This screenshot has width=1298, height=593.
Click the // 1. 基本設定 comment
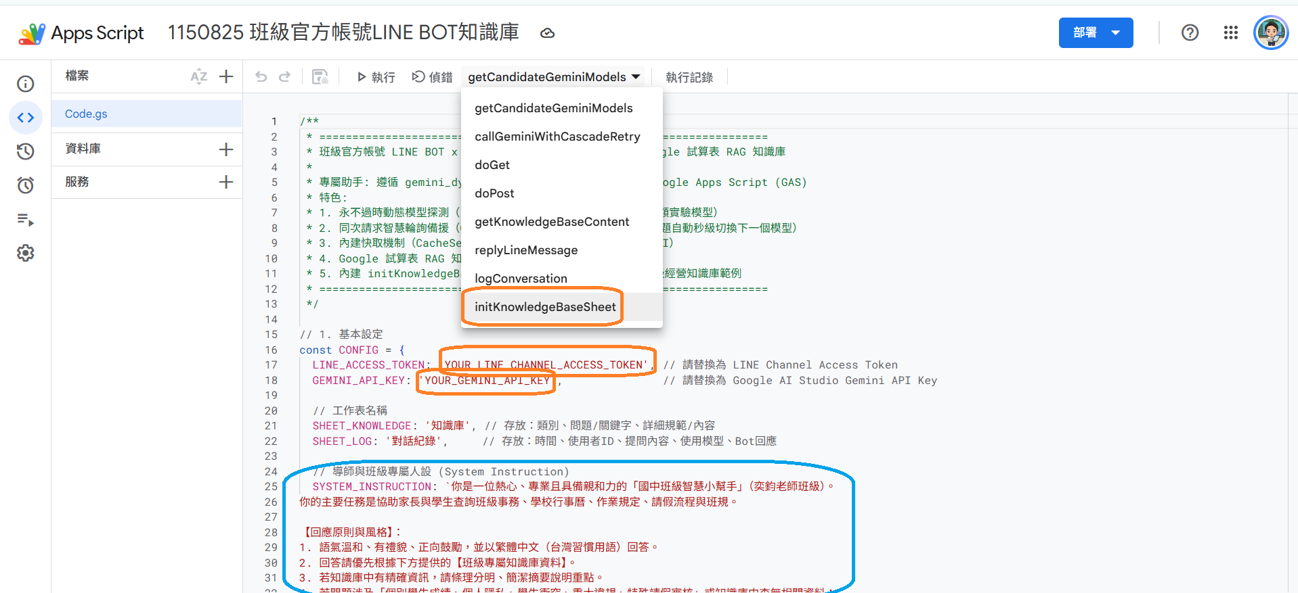(341, 335)
